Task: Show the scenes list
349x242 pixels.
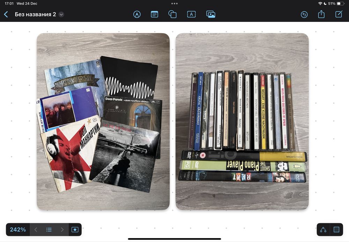Action: click(49, 229)
